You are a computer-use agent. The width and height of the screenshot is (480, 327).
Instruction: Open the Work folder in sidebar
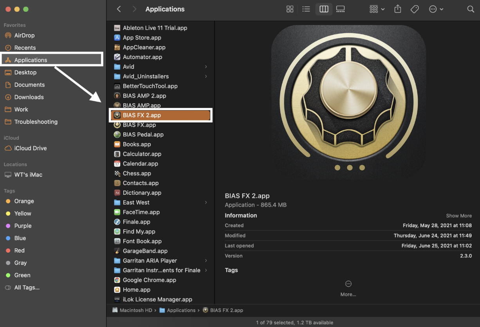pos(21,110)
